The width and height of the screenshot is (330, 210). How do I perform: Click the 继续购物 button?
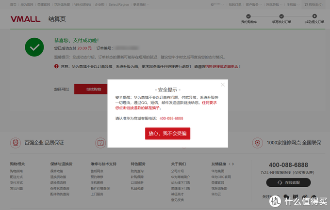coord(91,89)
